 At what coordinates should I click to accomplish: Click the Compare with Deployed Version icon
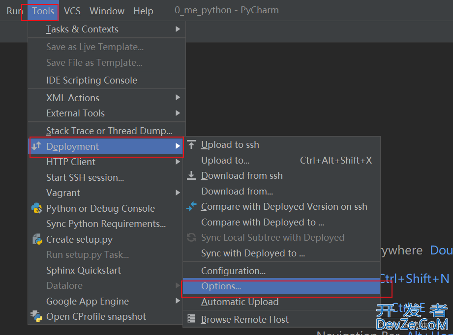pyautogui.click(x=191, y=206)
